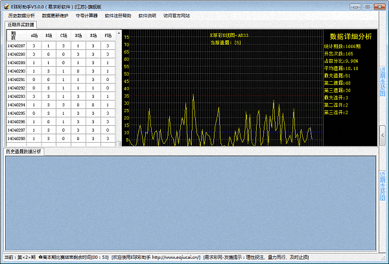Click the chart title ending in AB33
The height and width of the screenshot is (264, 389).
pyautogui.click(x=229, y=35)
